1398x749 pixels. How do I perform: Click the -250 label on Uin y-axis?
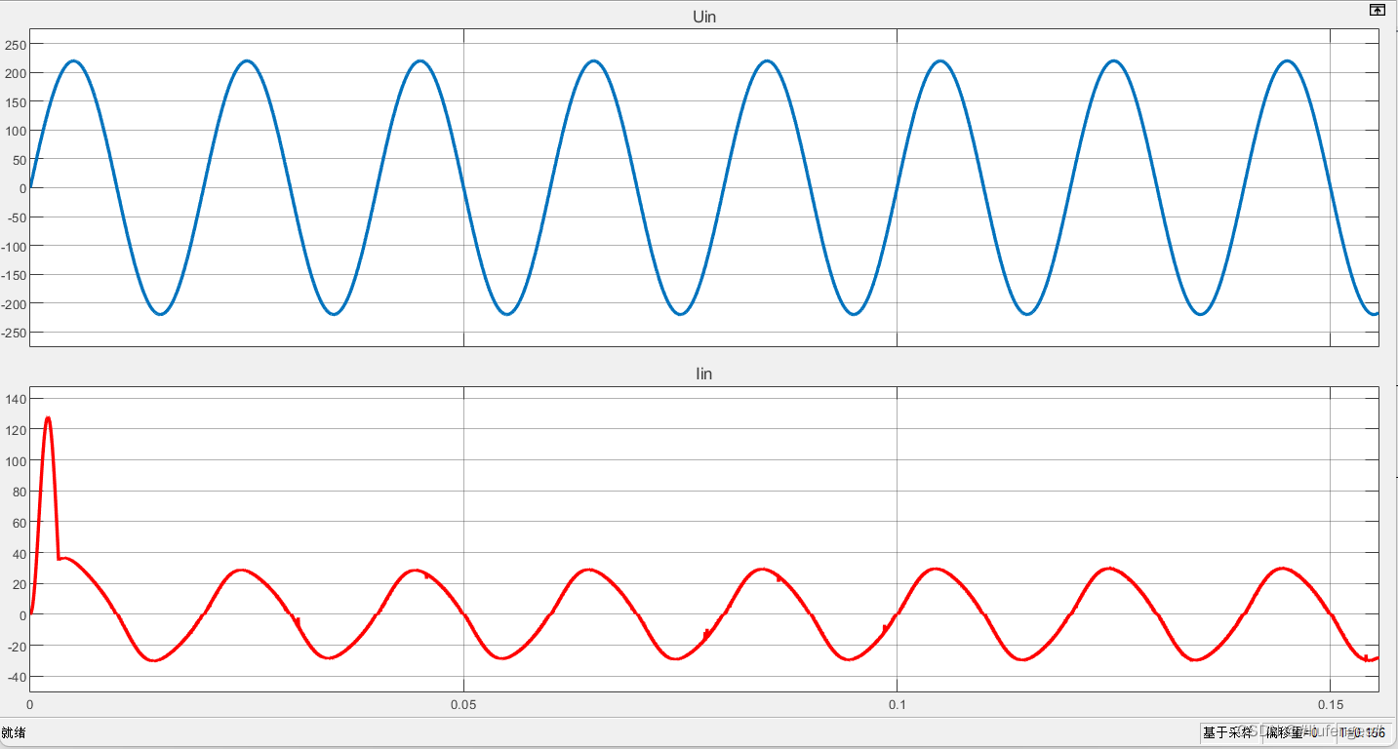15,333
